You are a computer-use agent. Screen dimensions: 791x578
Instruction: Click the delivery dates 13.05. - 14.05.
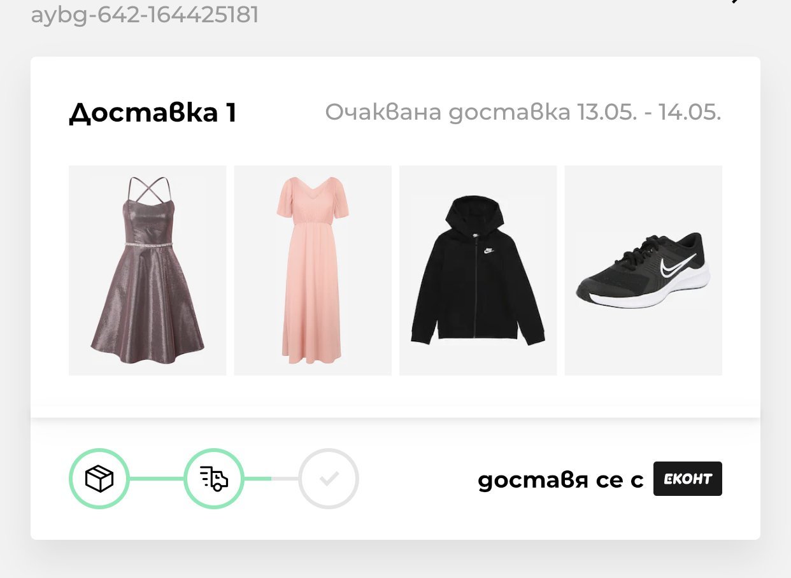(649, 112)
